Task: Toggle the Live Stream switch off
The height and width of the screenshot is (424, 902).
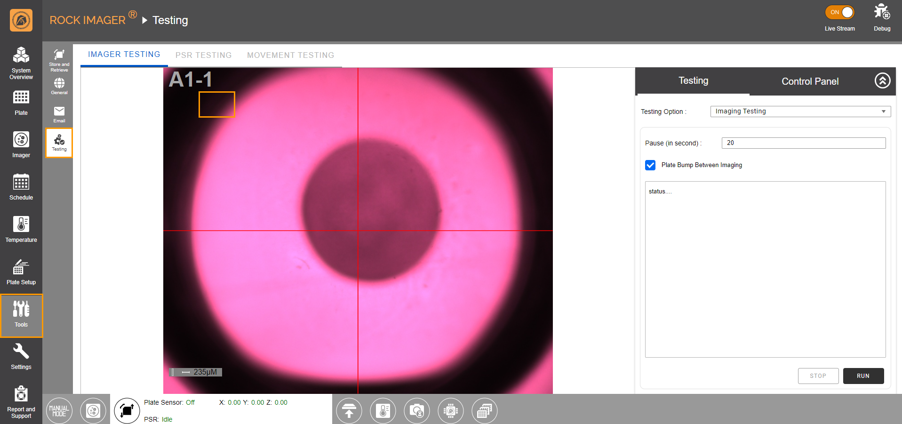Action: click(x=840, y=13)
